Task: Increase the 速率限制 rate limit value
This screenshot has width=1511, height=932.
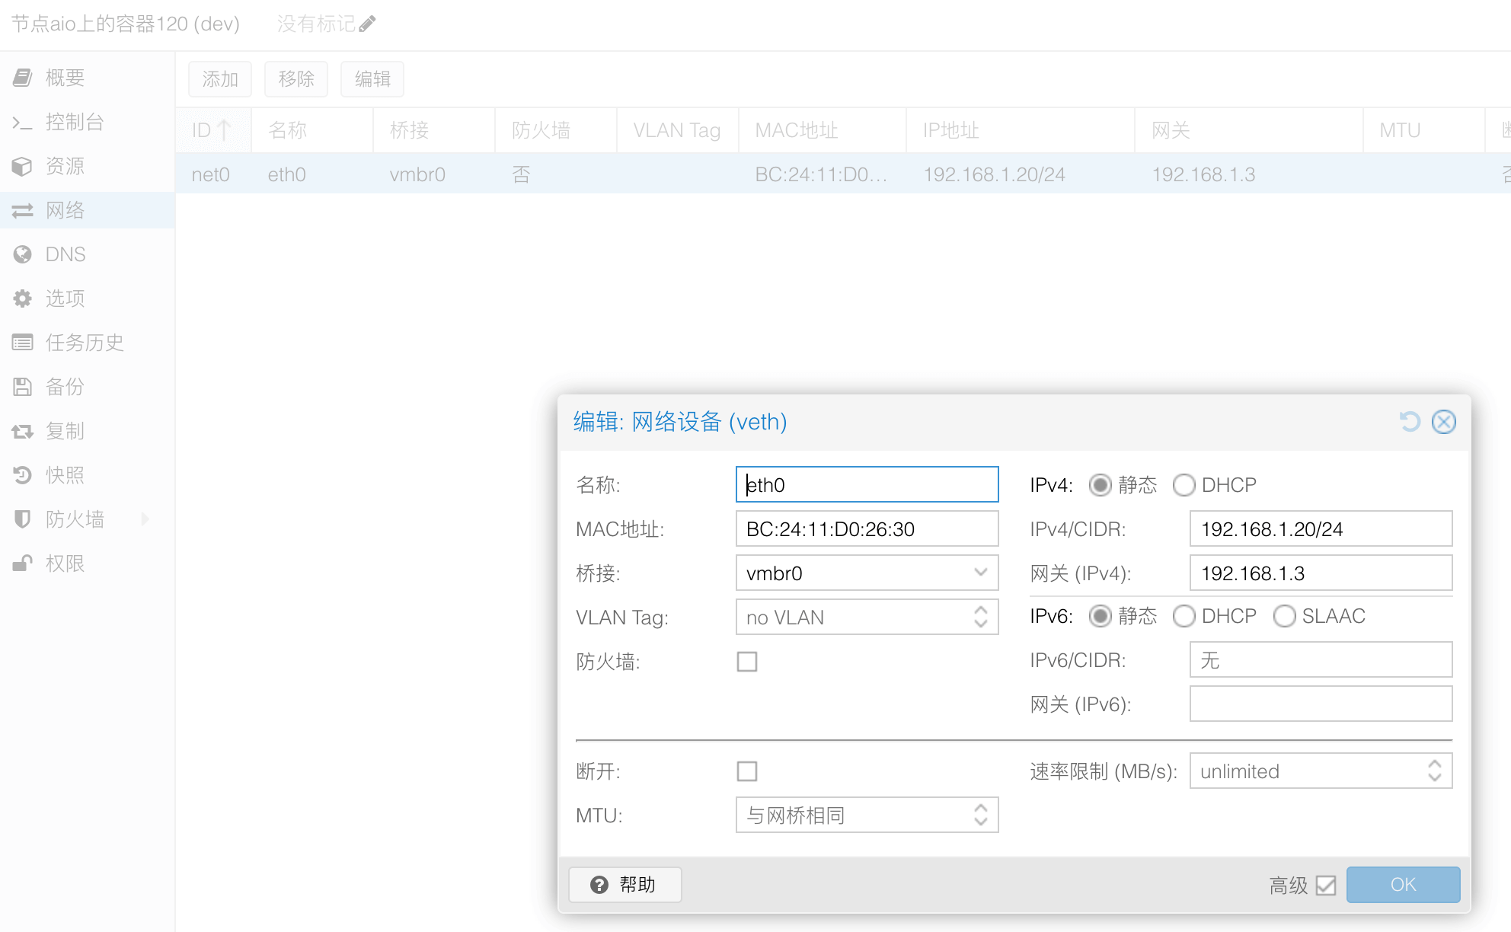Action: point(1435,764)
